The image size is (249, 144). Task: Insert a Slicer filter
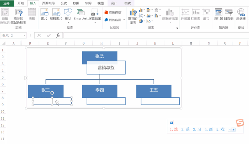218,14
